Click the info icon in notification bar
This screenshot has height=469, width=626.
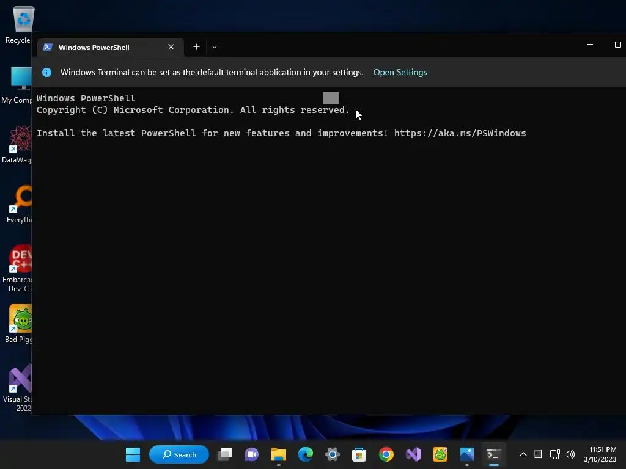coord(46,72)
